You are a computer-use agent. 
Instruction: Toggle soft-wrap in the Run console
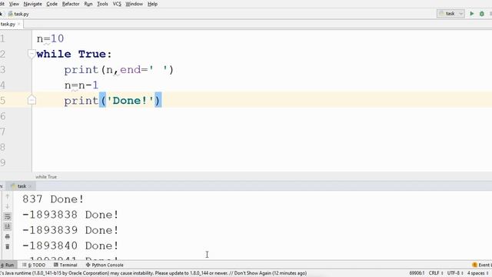(8, 216)
